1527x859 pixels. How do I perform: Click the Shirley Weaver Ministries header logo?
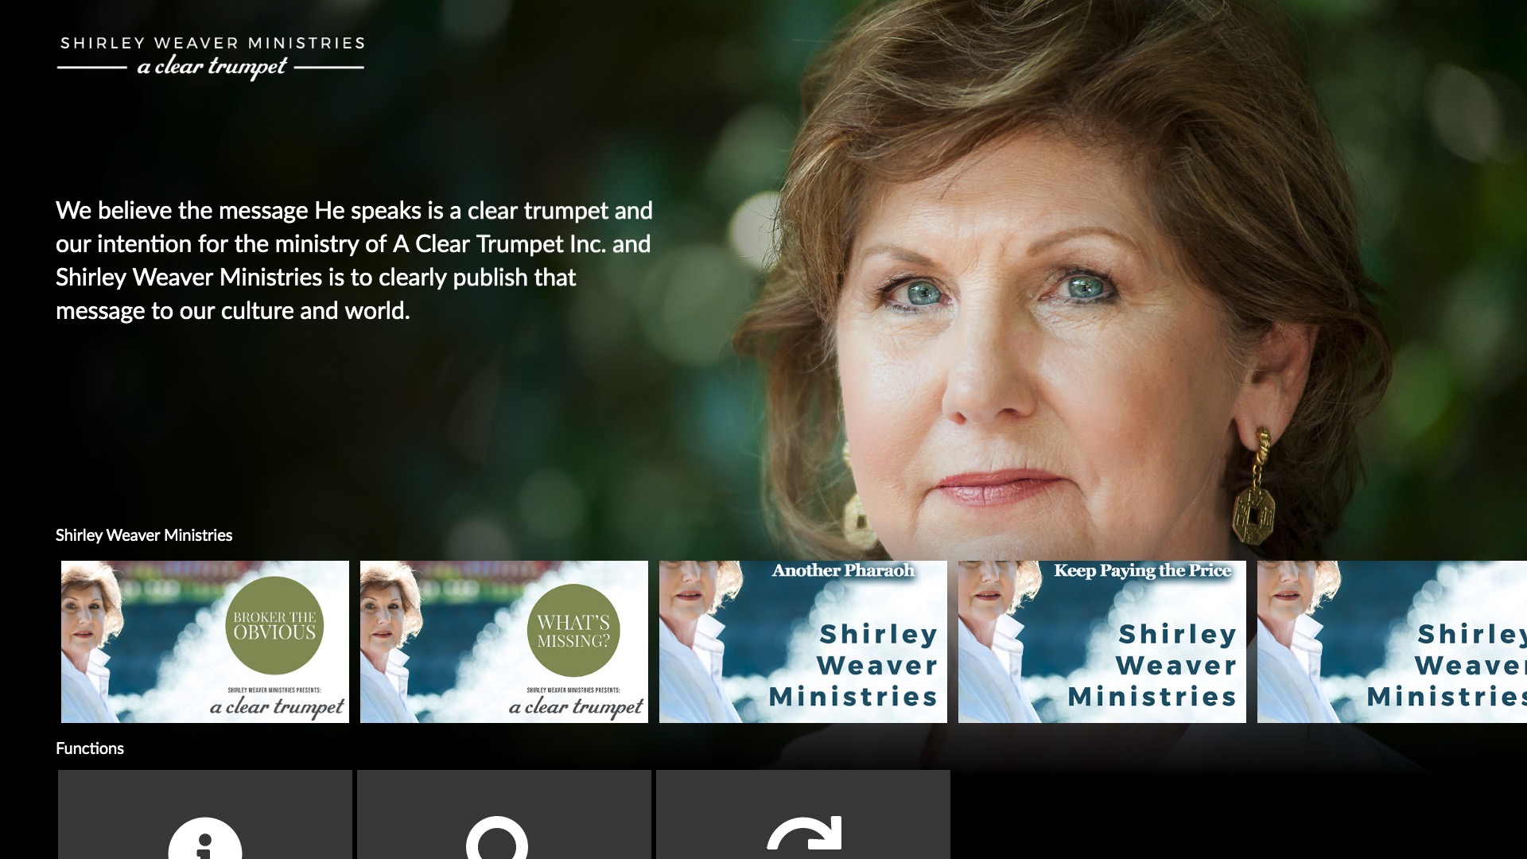coord(212,57)
